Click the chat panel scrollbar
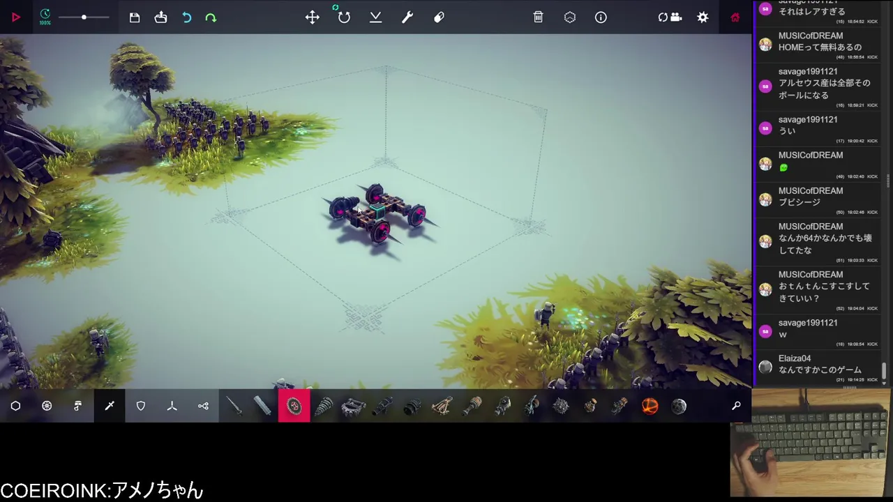Viewport: 893px width, 502px height. (x=885, y=372)
